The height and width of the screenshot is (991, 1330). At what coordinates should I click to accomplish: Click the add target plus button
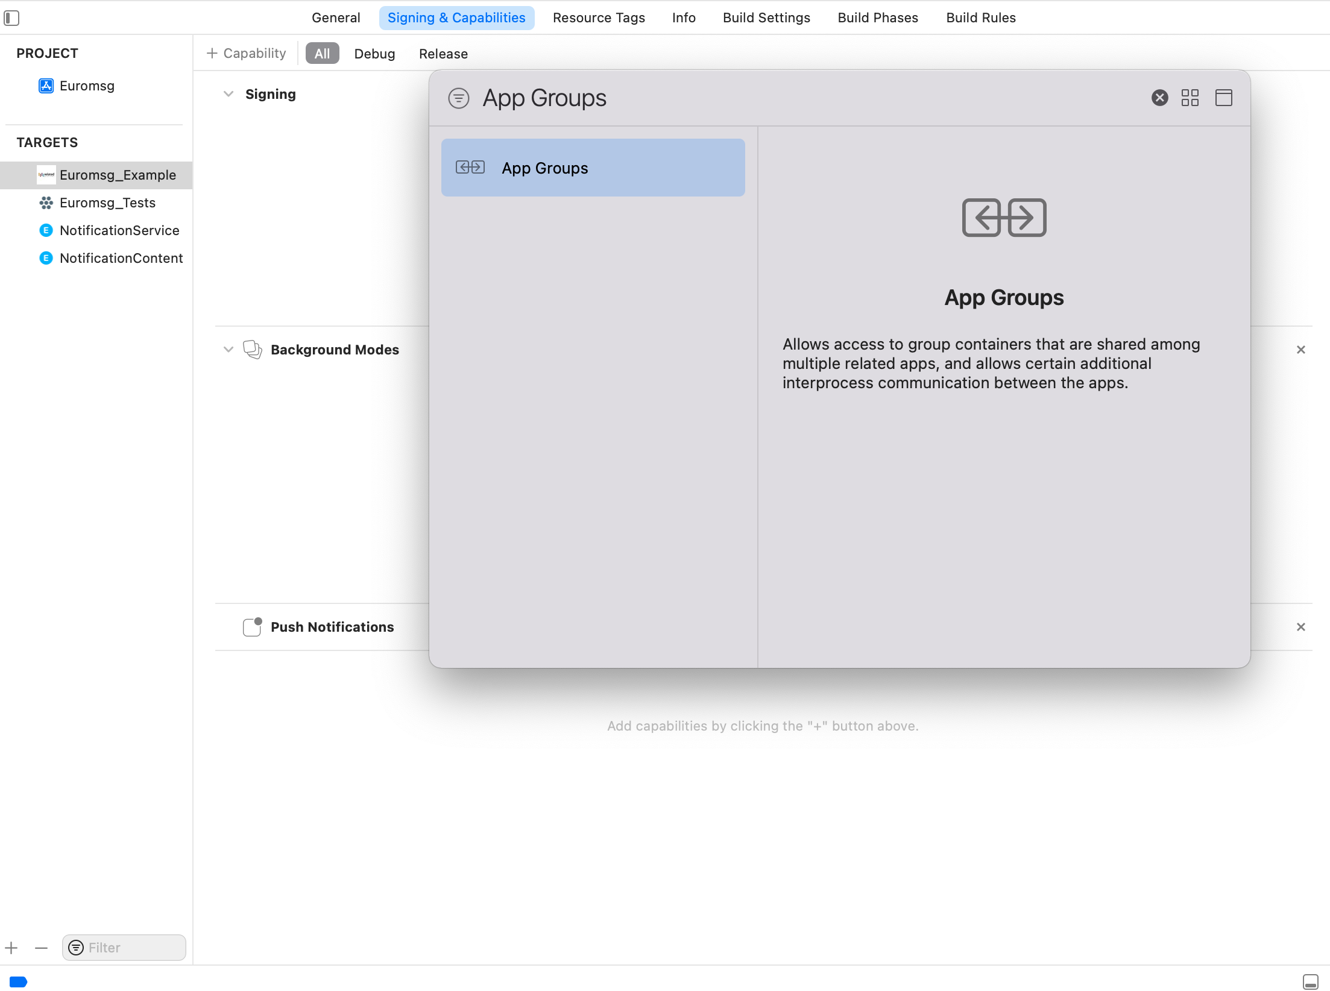tap(11, 948)
